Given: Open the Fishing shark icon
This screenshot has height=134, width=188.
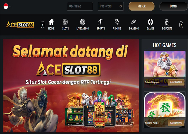Looking at the screenshot, I should click(x=117, y=22).
